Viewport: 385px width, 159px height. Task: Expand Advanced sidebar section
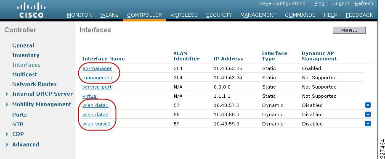pyautogui.click(x=7, y=145)
